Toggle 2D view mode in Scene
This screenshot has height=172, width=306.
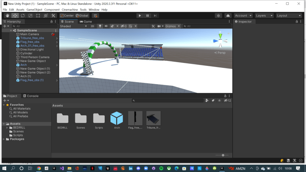92,26
